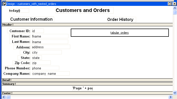Select the today() computed field
177x99 pixels.
pos(19,10)
